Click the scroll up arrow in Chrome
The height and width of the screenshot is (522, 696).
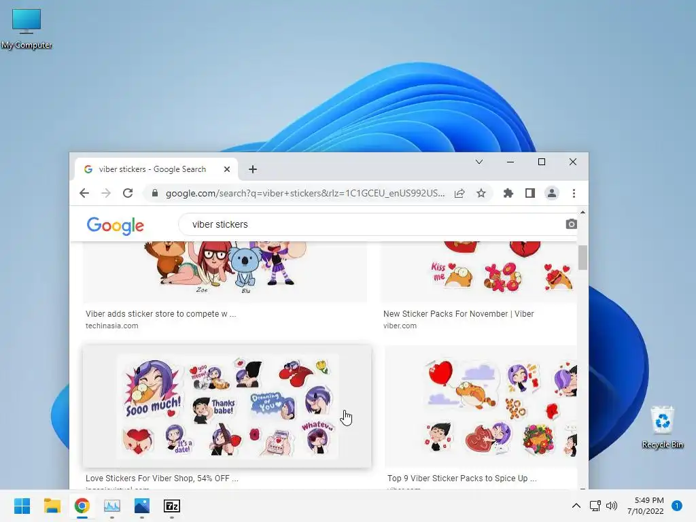(582, 212)
